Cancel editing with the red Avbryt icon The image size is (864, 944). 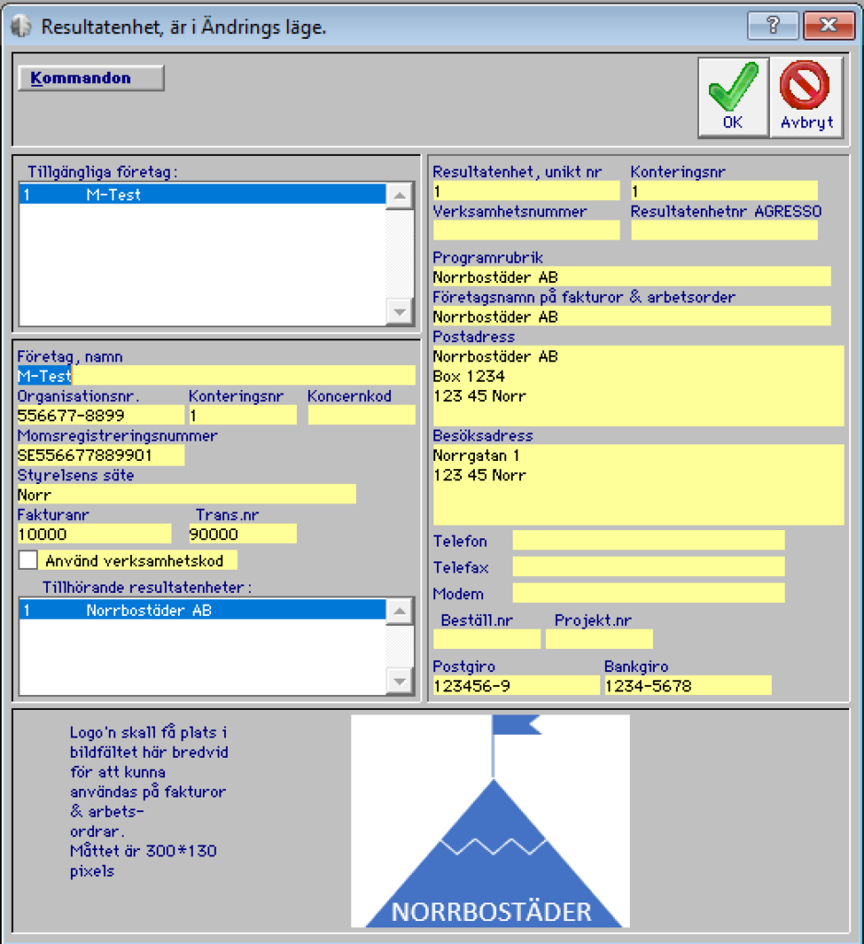(x=806, y=98)
